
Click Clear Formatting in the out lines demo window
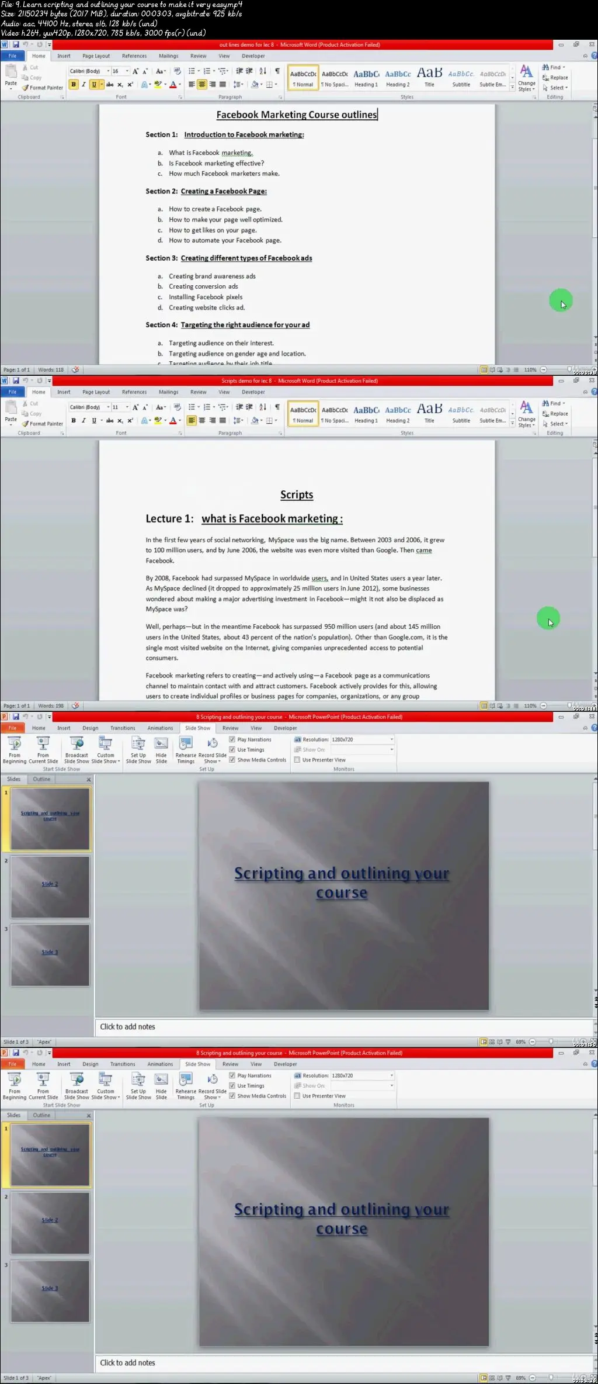tap(178, 71)
